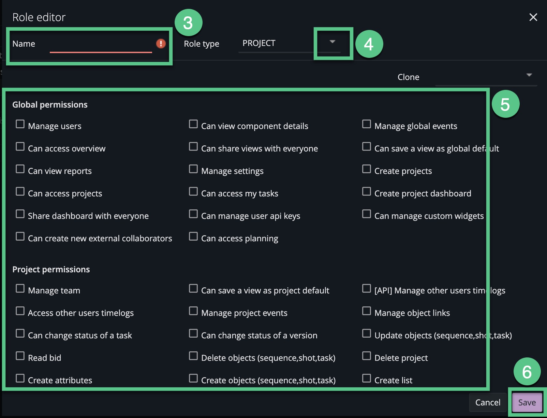The height and width of the screenshot is (418, 547).
Task: Check Access other users timelogs
Action: click(x=20, y=310)
